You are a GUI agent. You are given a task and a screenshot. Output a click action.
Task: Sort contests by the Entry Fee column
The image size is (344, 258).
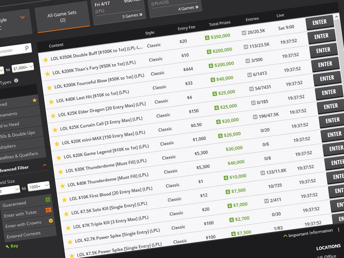(186, 28)
